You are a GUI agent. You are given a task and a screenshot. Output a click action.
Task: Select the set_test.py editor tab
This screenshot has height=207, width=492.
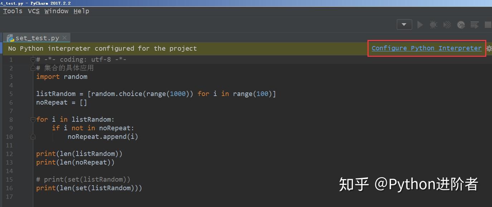(x=37, y=38)
